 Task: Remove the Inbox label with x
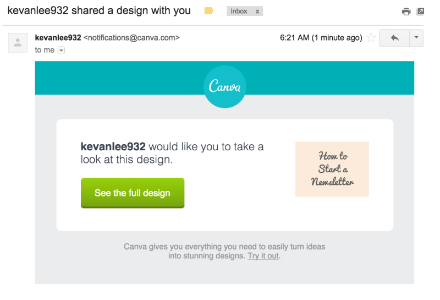(257, 12)
